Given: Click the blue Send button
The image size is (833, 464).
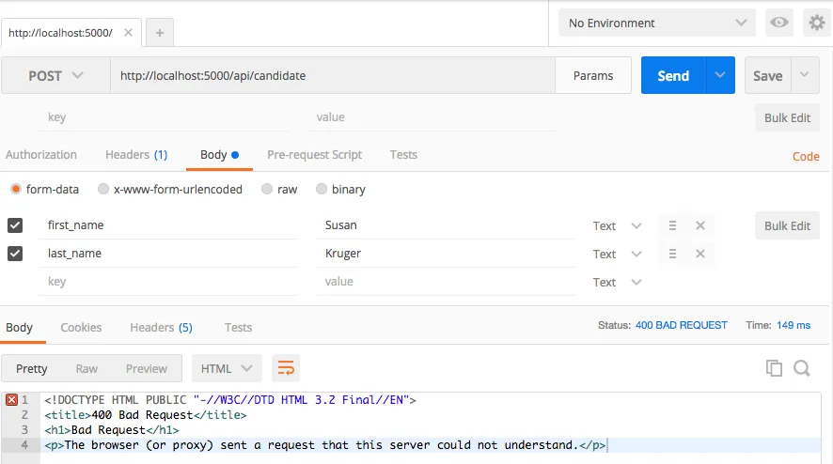Looking at the screenshot, I should click(x=673, y=75).
